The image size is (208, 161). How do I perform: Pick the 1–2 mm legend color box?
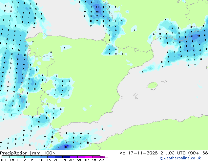coord(21,157)
